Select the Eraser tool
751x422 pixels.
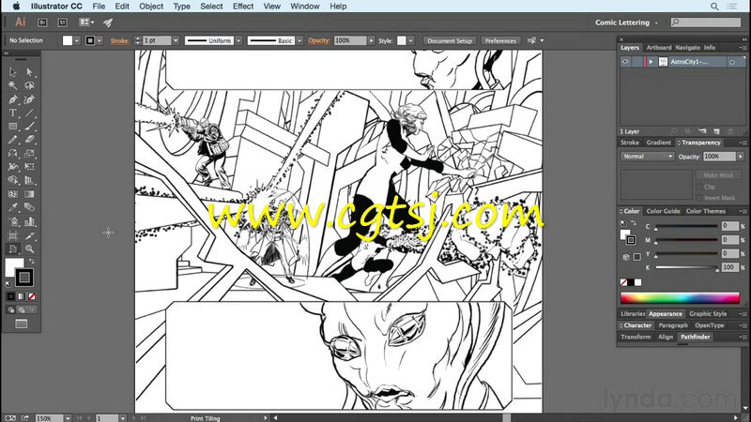click(x=29, y=140)
